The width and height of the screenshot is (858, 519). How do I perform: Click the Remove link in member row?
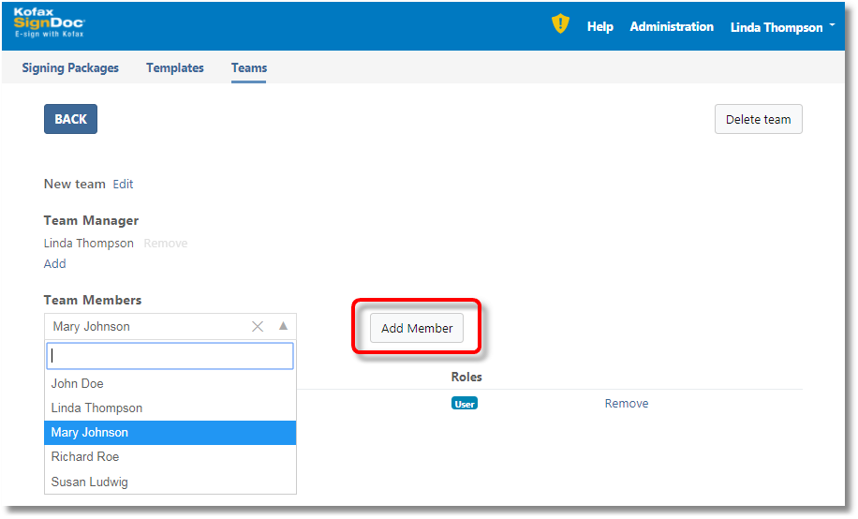click(626, 404)
